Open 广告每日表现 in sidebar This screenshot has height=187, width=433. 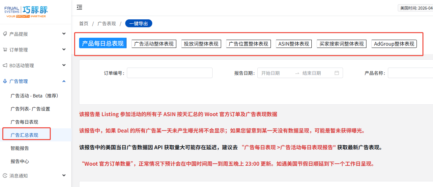tap(24, 122)
